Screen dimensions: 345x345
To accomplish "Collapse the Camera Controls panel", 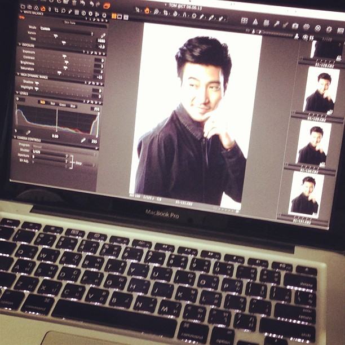I will (15, 137).
